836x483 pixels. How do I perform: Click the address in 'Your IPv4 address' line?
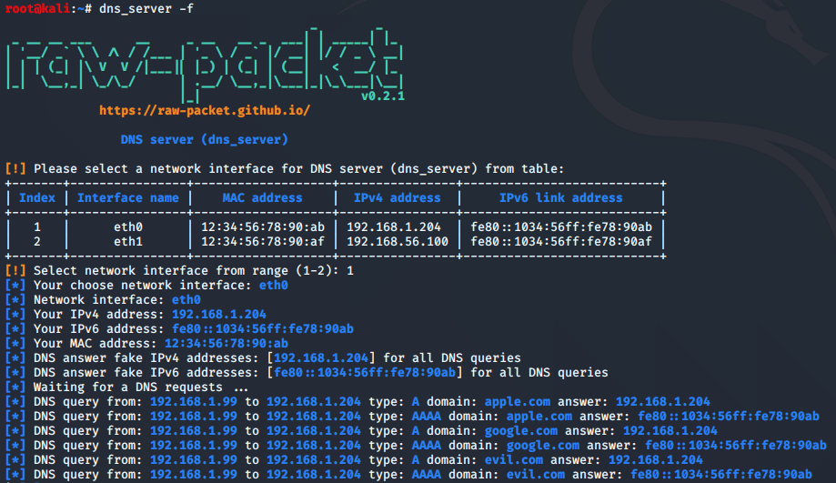coord(218,315)
